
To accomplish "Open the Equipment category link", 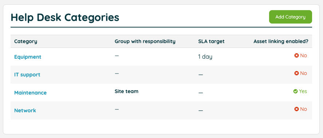I will [28, 57].
